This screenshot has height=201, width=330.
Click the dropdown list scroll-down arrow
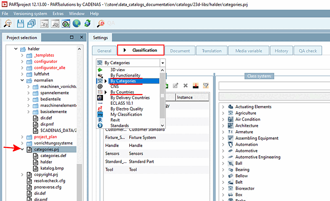click(x=162, y=125)
